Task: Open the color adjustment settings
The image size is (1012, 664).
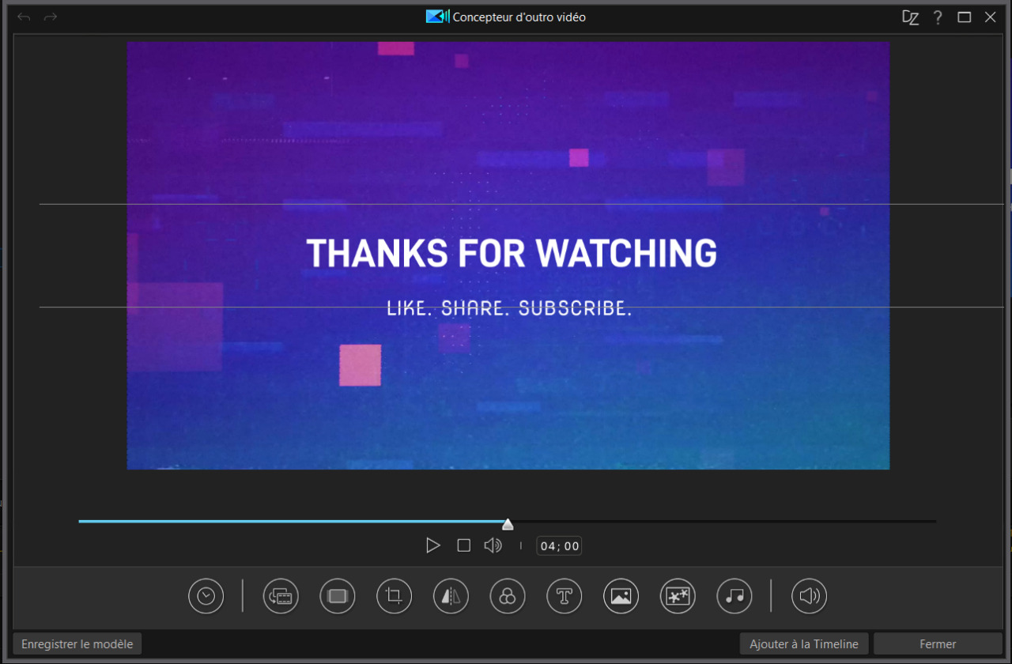Action: 507,596
